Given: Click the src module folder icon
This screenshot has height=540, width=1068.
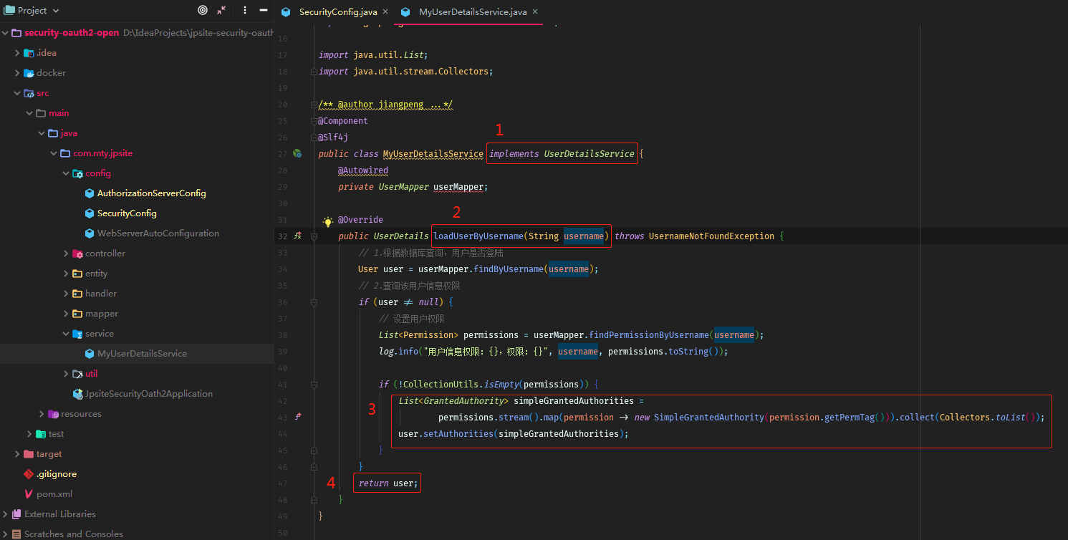Looking at the screenshot, I should 29,93.
